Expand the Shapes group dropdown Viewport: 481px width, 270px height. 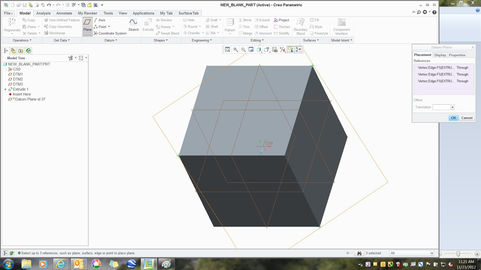pyautogui.click(x=161, y=40)
